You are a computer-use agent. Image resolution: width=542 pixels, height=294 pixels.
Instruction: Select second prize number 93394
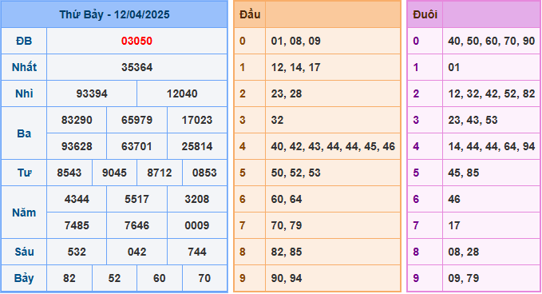coord(92,93)
